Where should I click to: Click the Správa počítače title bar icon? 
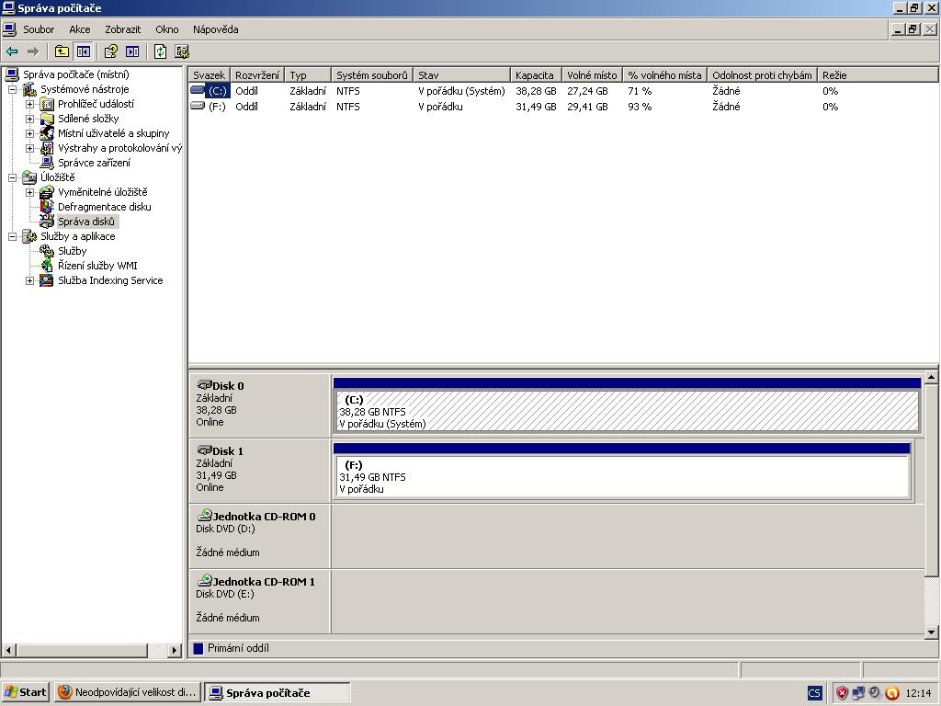point(8,7)
